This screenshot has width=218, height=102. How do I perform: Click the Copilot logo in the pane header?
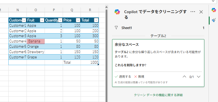point(117,12)
